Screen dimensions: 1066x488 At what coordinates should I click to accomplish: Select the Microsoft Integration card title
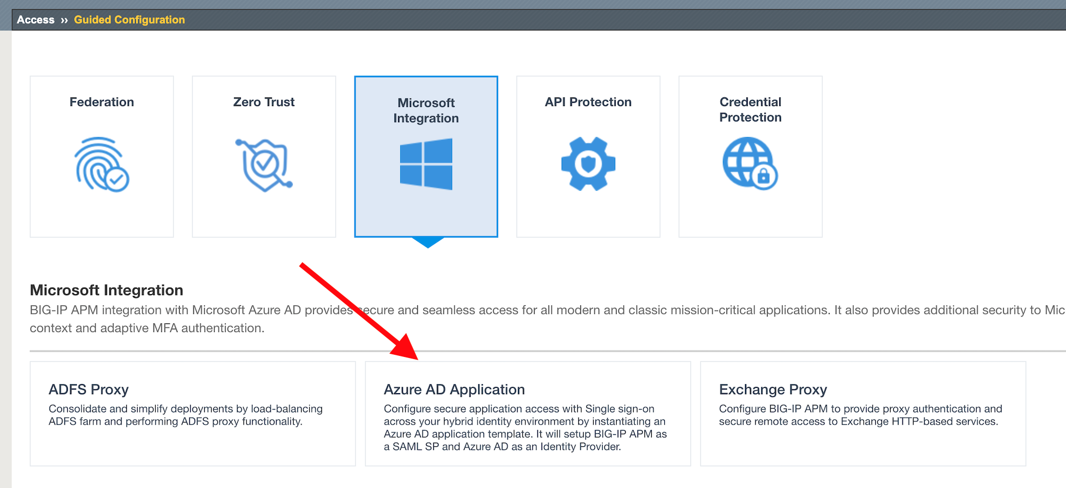(426, 110)
